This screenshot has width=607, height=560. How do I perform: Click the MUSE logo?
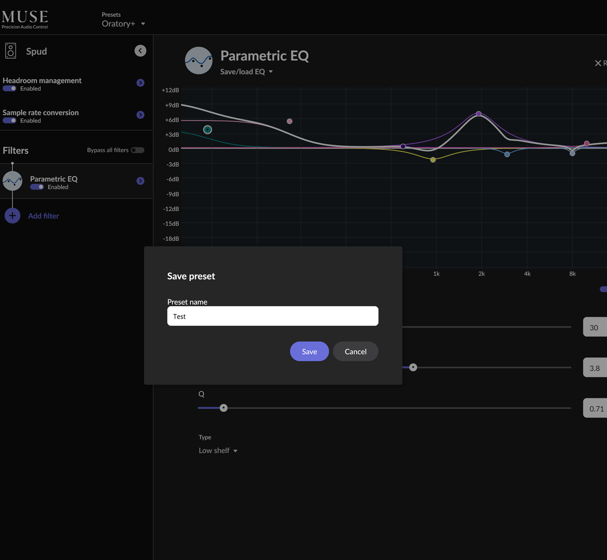(25, 19)
